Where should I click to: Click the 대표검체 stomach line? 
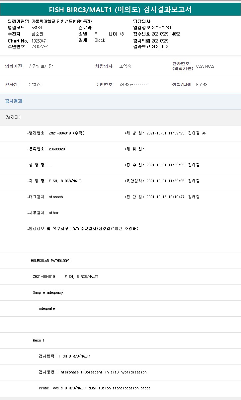pyautogui.click(x=45, y=197)
